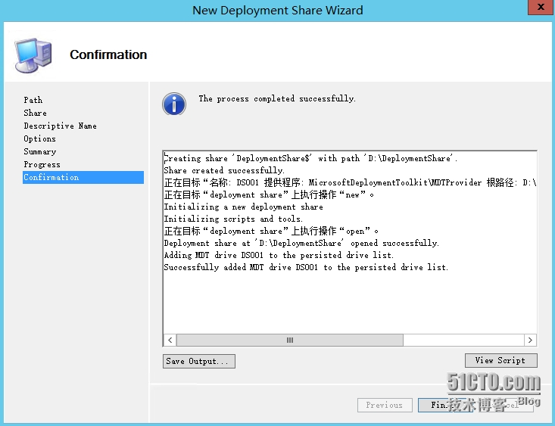The image size is (555, 426).
Task: Select the Path step
Action: click(x=33, y=100)
